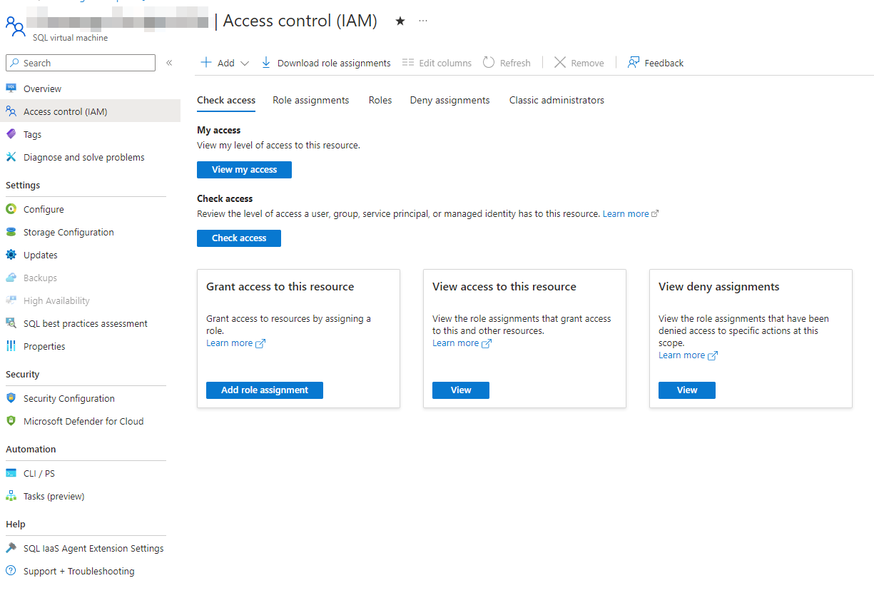874x593 pixels.
Task: Go to Updates in the sidebar
Action: coord(40,255)
